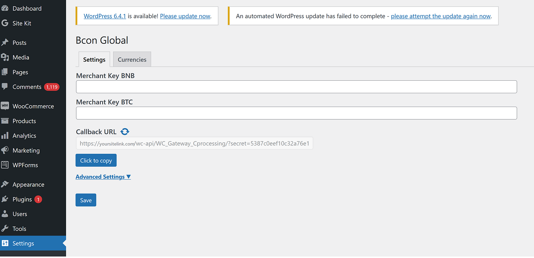Click the Analytics bar chart icon

(x=5, y=135)
